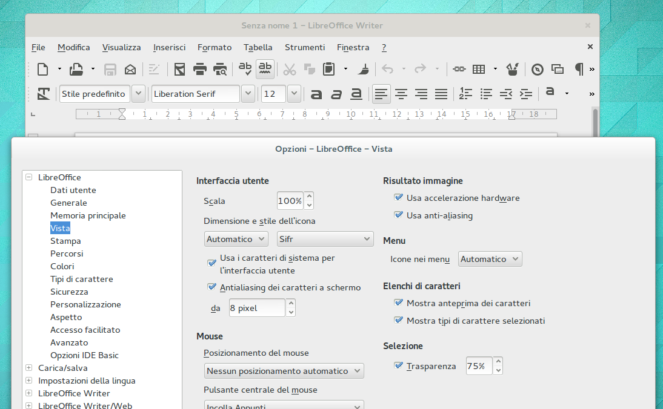Click the Print preview icon
Viewport: 663px width, 409px height.
point(220,69)
